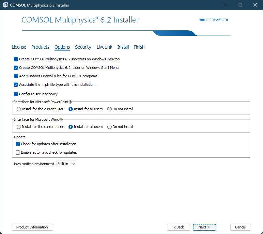
Task: Click the COMSOL installer icon in title bar
Action: pos(6,5)
